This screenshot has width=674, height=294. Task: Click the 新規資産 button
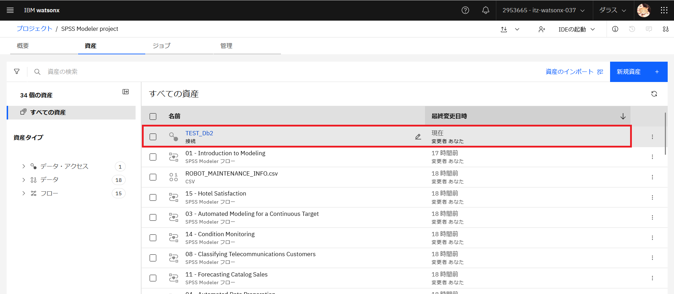point(639,72)
